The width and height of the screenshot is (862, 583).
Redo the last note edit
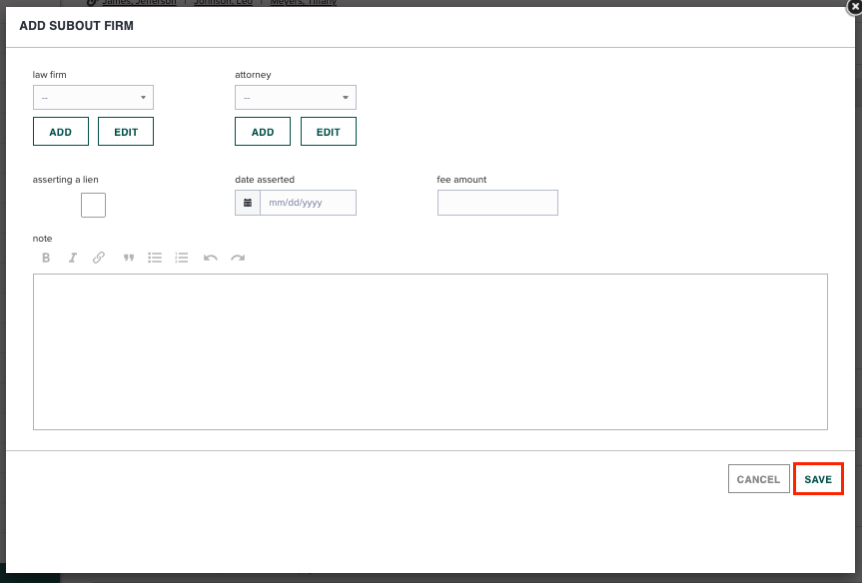click(238, 258)
